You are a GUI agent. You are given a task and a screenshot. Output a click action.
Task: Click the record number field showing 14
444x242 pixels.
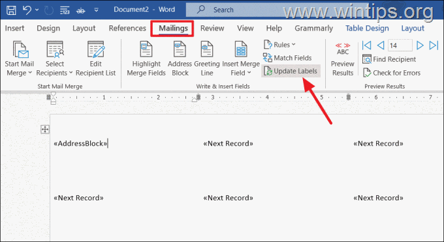[x=400, y=46]
